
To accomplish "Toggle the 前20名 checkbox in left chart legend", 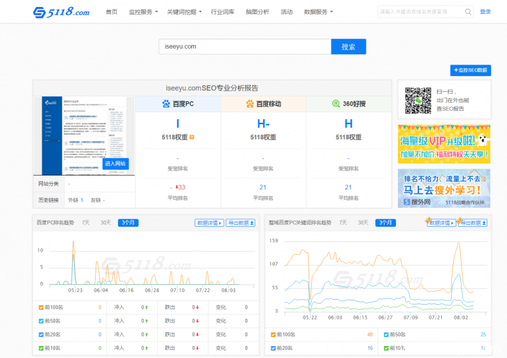I will [x=41, y=335].
